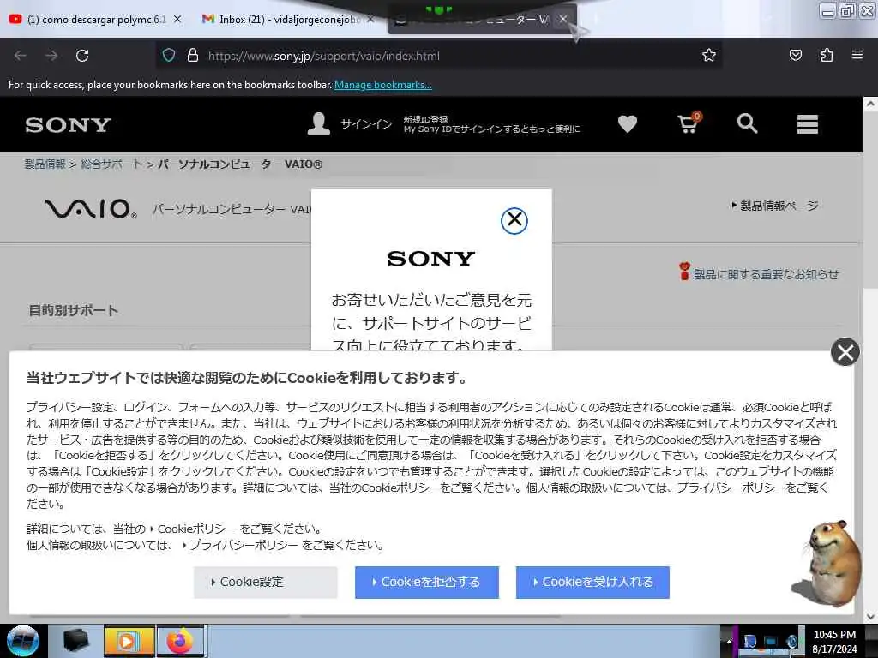Click the Cookie設定 button
The image size is (878, 658).
pos(266,583)
